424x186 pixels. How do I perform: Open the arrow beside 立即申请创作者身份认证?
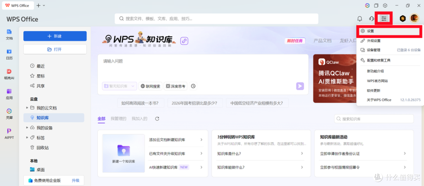click(x=405, y=153)
